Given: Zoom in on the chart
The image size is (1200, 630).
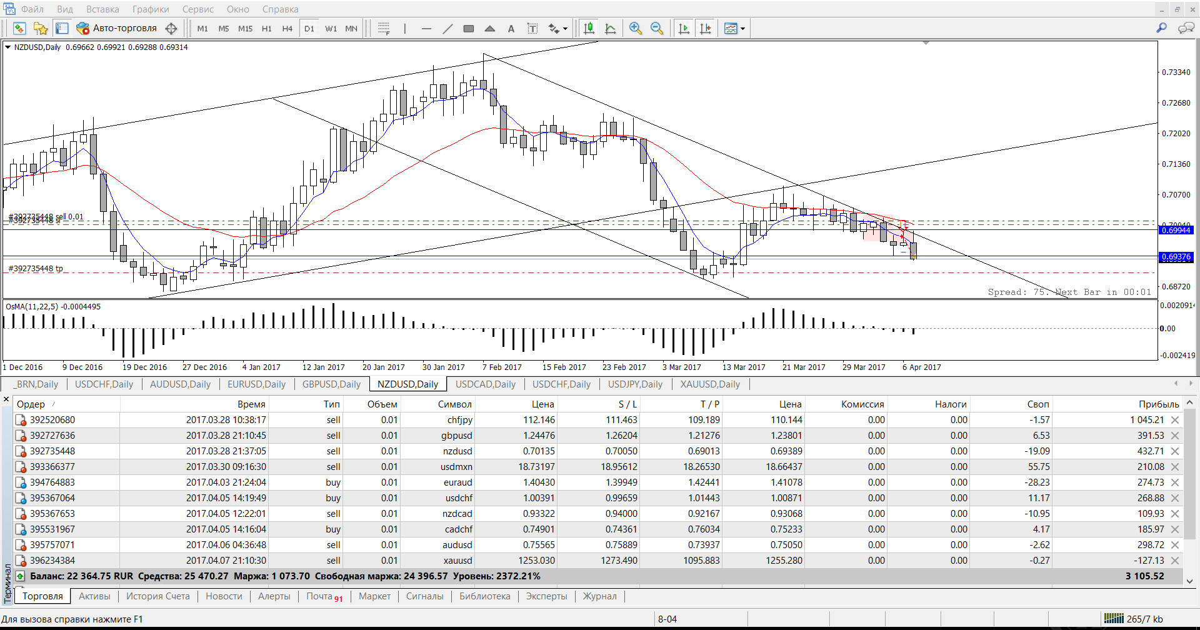Looking at the screenshot, I should (x=636, y=28).
